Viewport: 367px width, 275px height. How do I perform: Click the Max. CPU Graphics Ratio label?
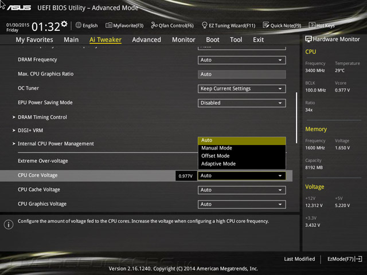(46, 74)
